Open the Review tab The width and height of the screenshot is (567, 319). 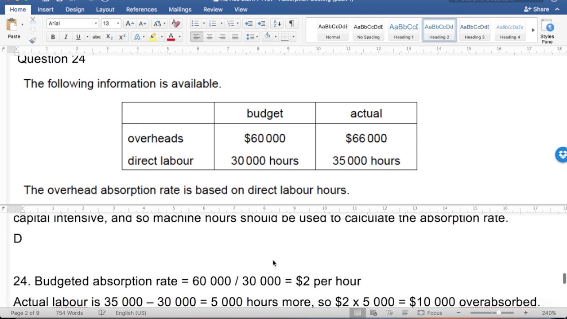tap(213, 9)
